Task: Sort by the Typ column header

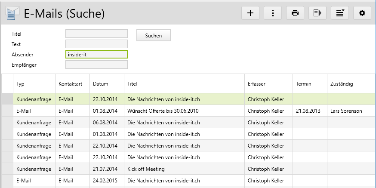Action: (x=21, y=84)
